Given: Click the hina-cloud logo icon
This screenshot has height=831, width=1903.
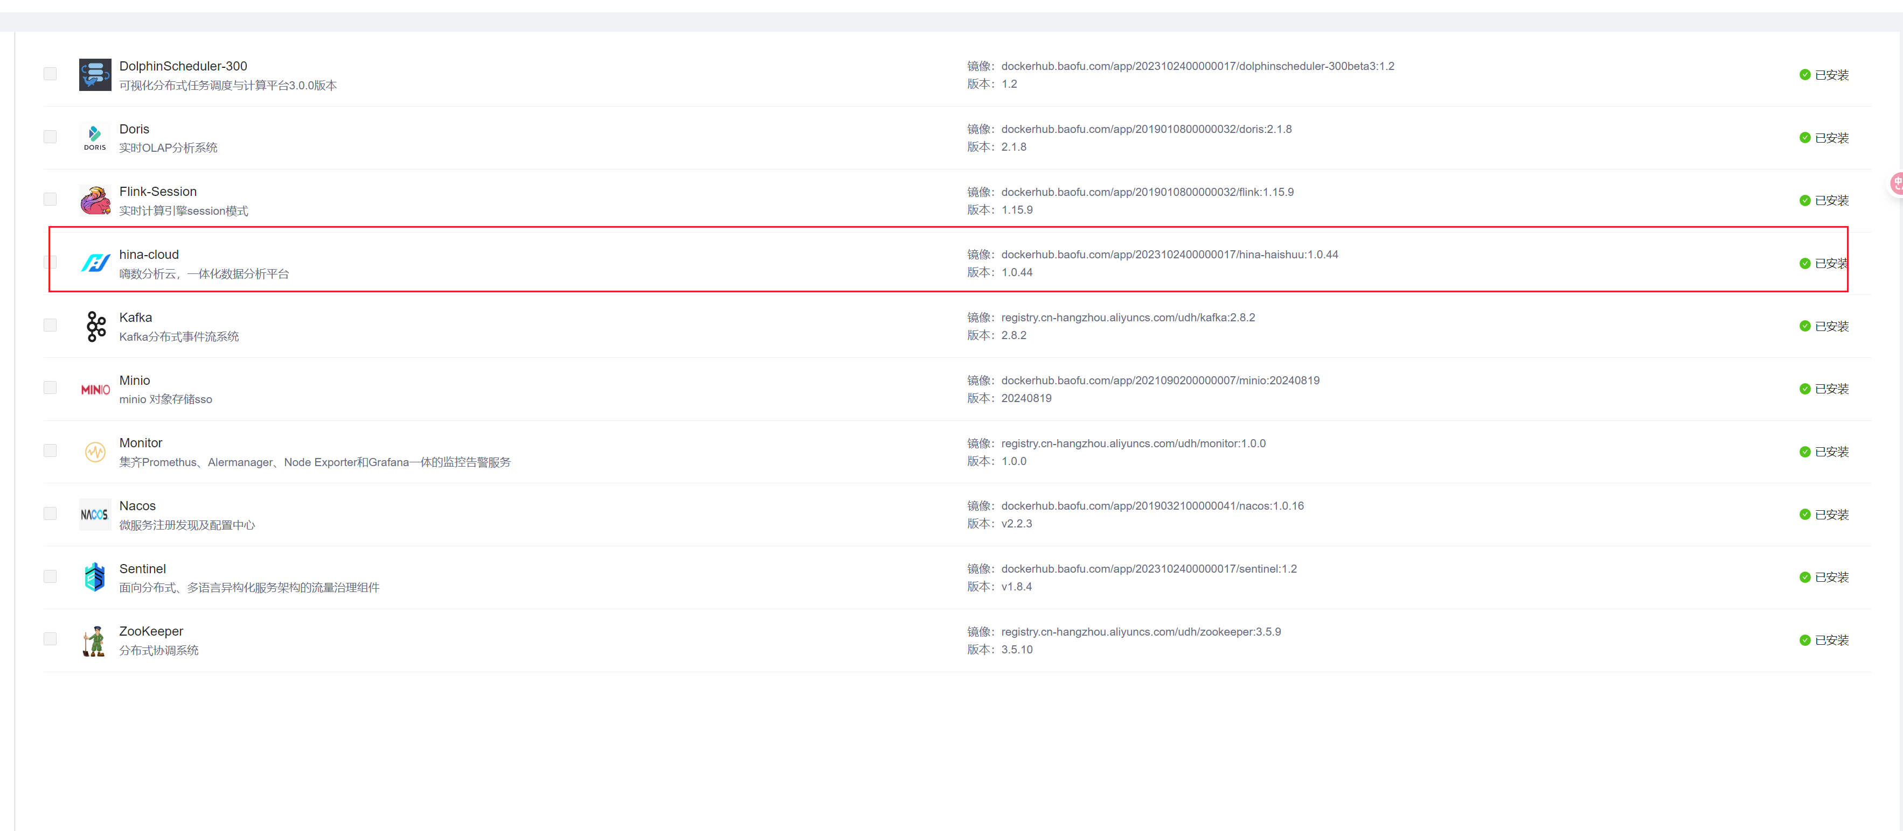Looking at the screenshot, I should (x=95, y=263).
